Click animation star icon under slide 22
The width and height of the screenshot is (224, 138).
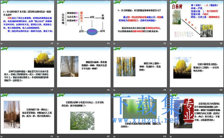click(58, 137)
